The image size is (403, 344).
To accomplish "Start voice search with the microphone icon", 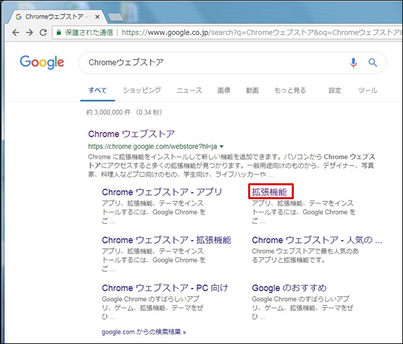I will [353, 63].
